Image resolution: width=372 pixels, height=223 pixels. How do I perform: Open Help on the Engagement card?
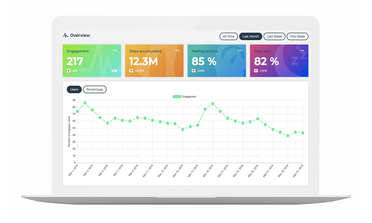point(115,49)
